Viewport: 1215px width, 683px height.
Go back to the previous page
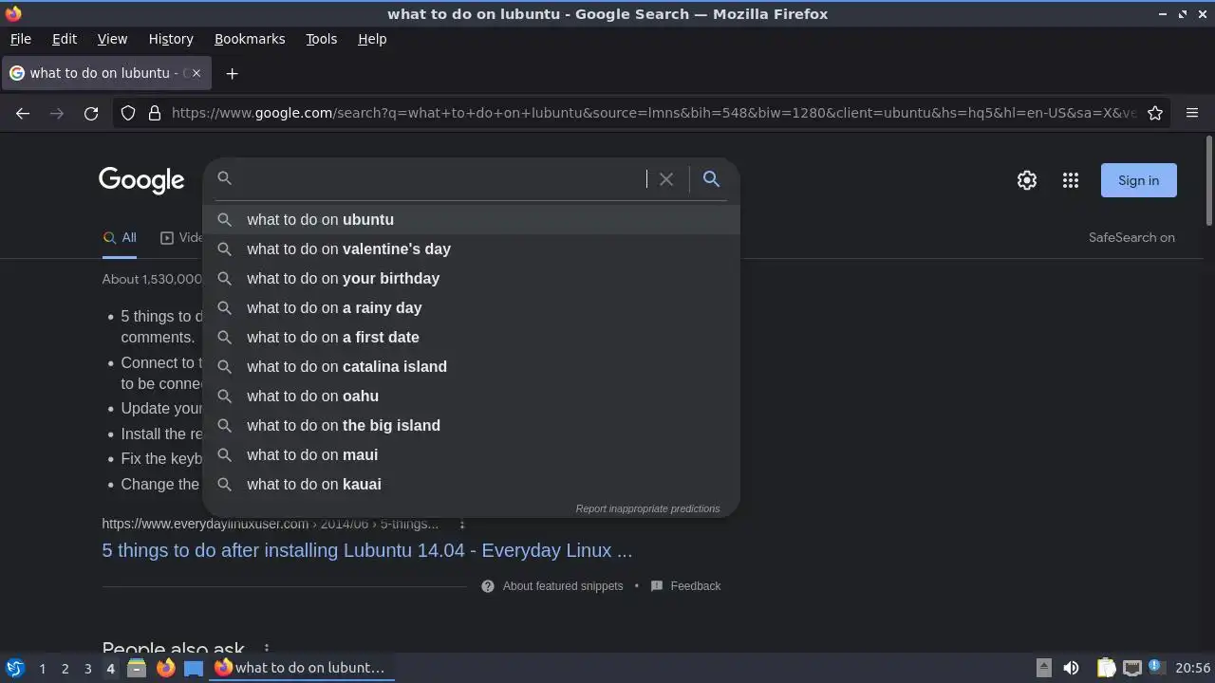(23, 113)
